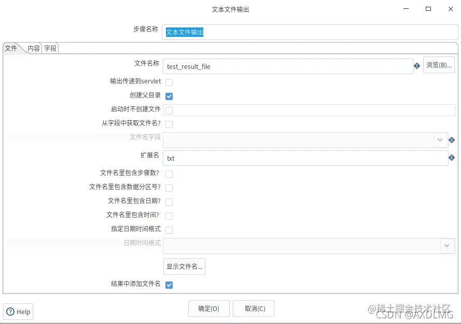This screenshot has height=324, width=461.
Task: Confirm with 确定(O) button
Action: (x=209, y=308)
